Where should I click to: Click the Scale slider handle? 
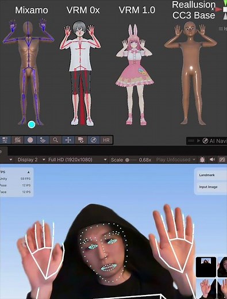127,160
